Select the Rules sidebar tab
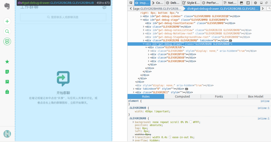271x142 pixels. 146,96
